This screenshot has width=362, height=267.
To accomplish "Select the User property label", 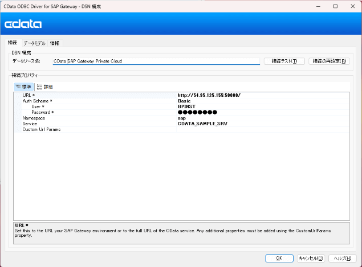I will [38, 106].
